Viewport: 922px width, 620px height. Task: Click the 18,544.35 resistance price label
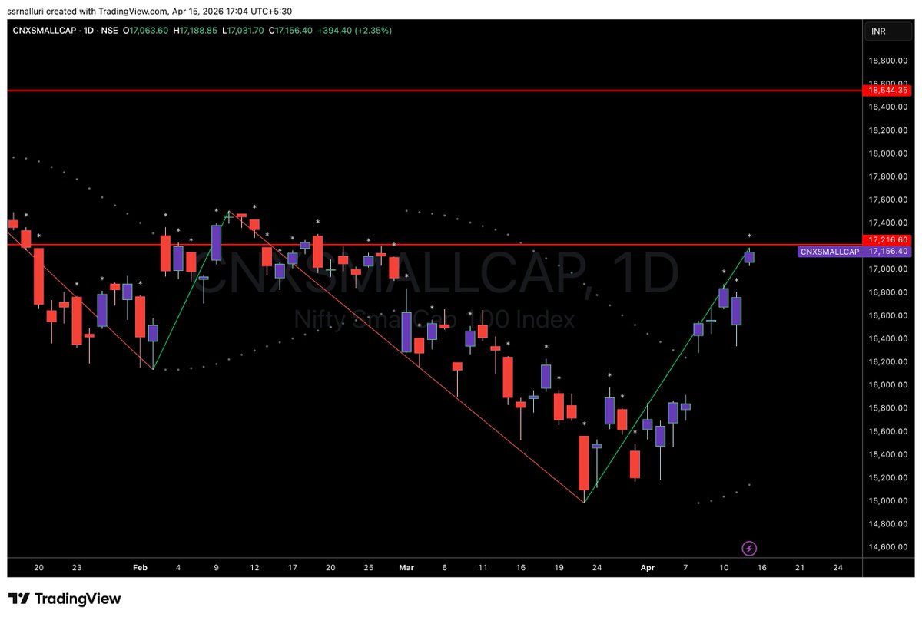point(887,91)
